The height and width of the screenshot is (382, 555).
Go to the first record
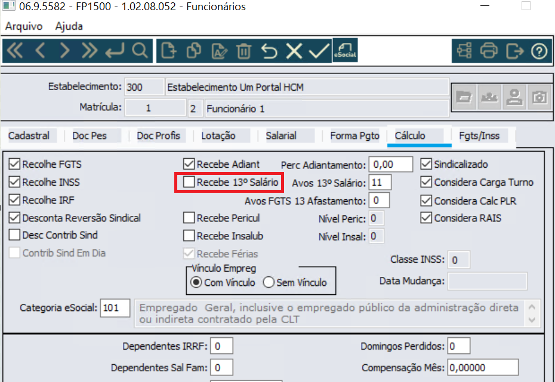pyautogui.click(x=15, y=51)
